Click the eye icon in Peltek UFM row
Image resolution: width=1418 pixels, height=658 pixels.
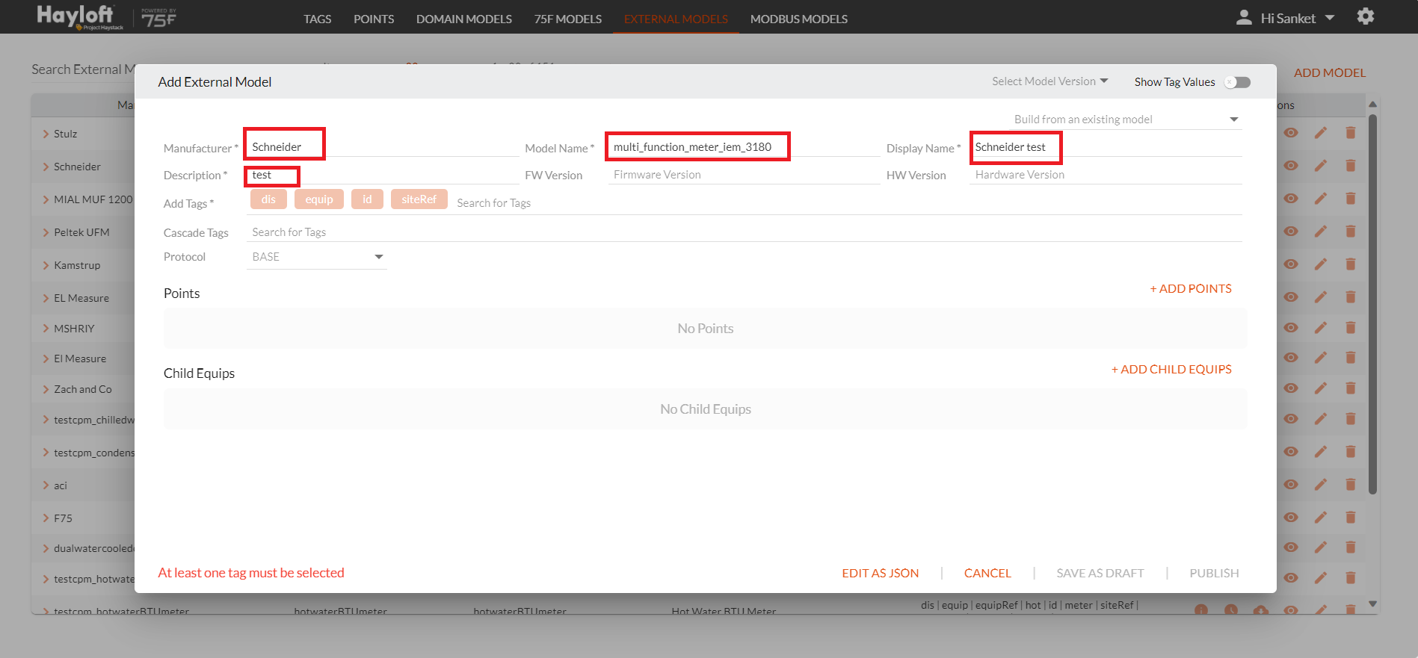pos(1291,232)
